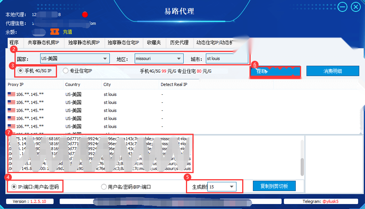Click the 提取 extract button
Viewport: 365px width, 209px height.
click(275, 71)
